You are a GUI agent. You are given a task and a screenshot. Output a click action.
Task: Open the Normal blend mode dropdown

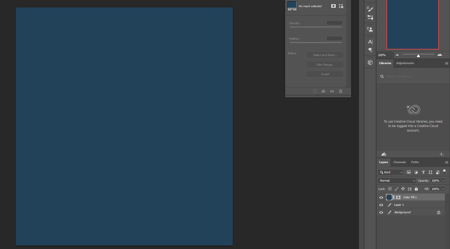[397, 181]
